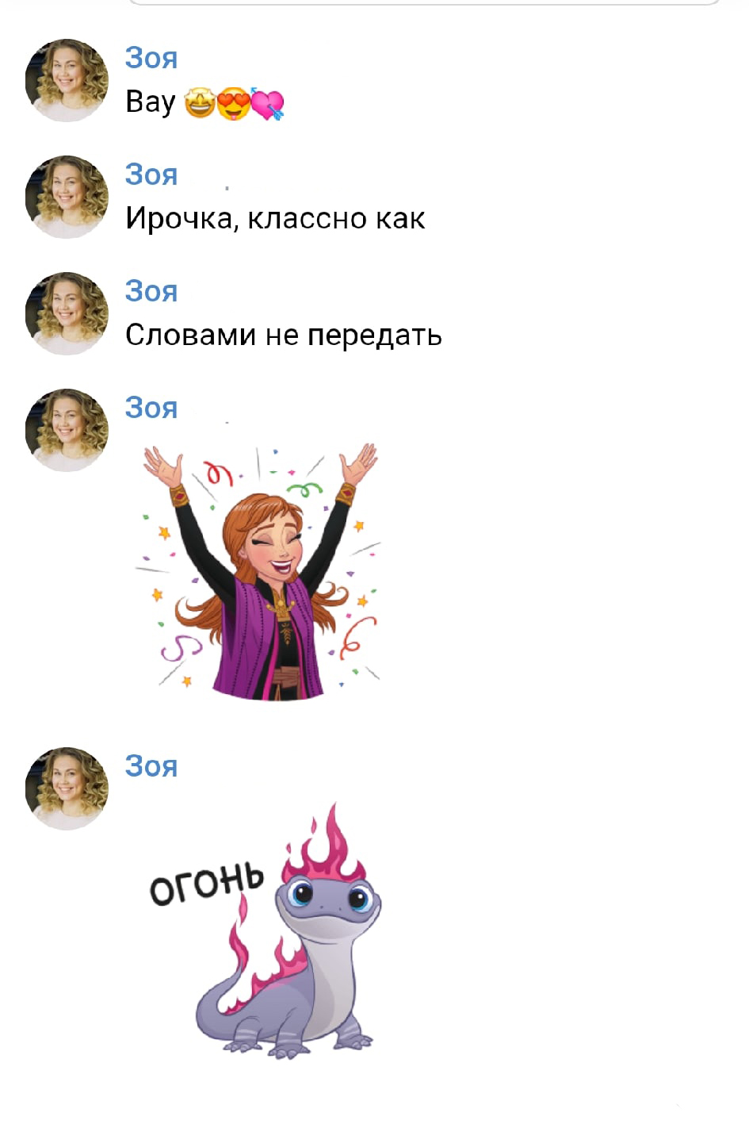Open avatar next to "Словами не передать"
749x1124 pixels.
[x=67, y=313]
